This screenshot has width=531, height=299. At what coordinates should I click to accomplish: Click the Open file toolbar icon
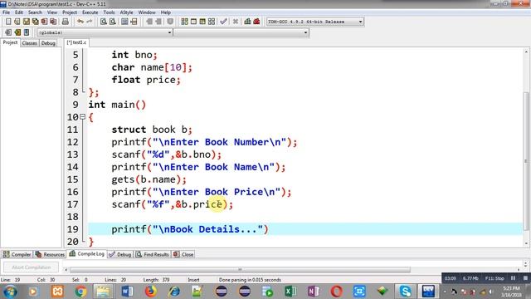17,22
